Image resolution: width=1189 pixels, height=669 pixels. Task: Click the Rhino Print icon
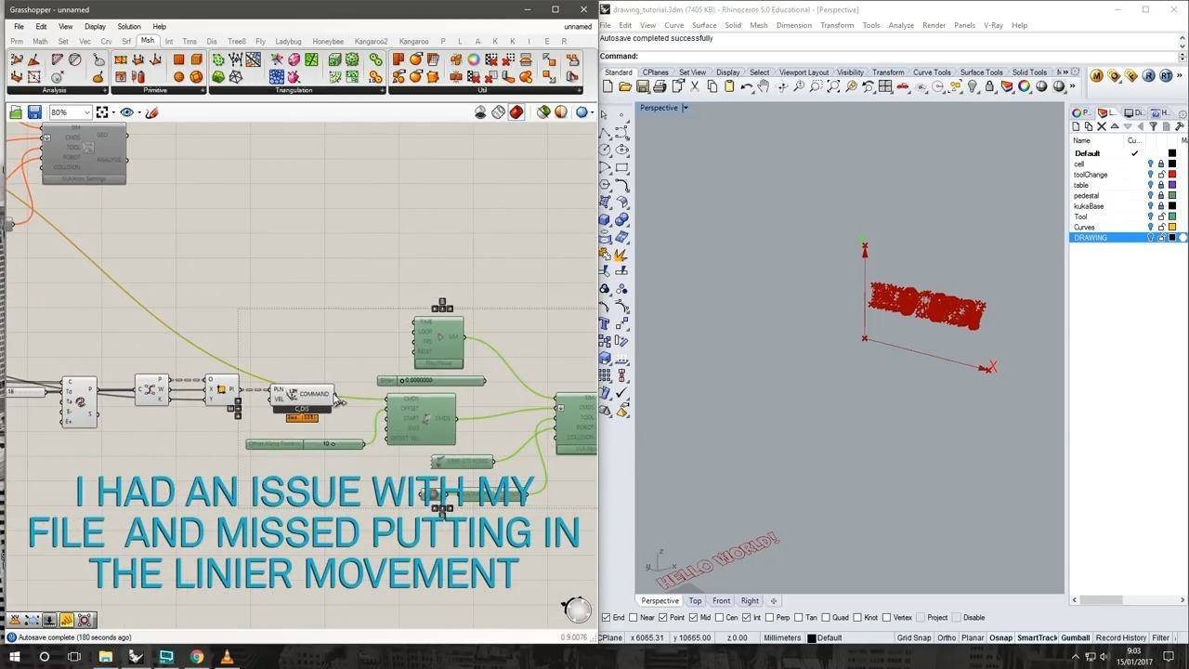tap(660, 86)
